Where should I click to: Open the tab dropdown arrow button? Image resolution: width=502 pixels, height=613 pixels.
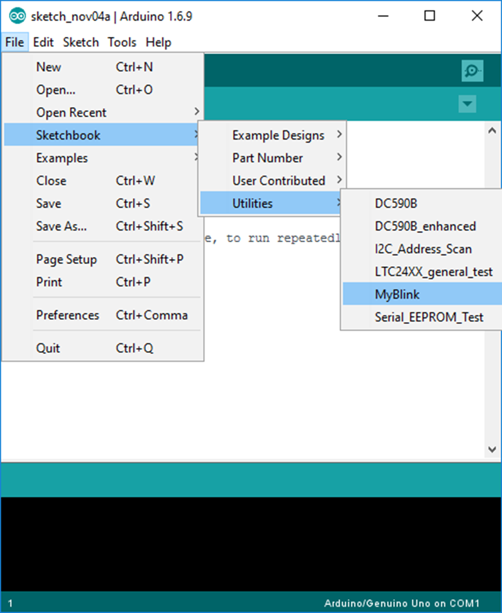[x=467, y=104]
